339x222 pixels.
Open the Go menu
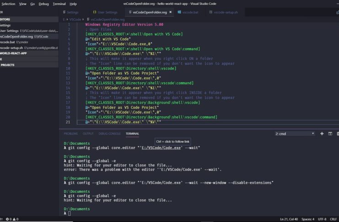32,4
